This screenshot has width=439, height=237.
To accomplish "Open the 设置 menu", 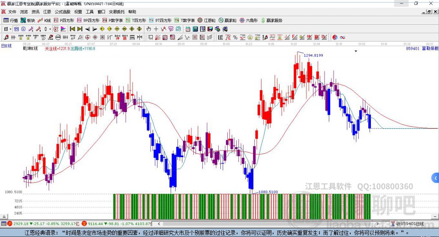I will (78, 12).
